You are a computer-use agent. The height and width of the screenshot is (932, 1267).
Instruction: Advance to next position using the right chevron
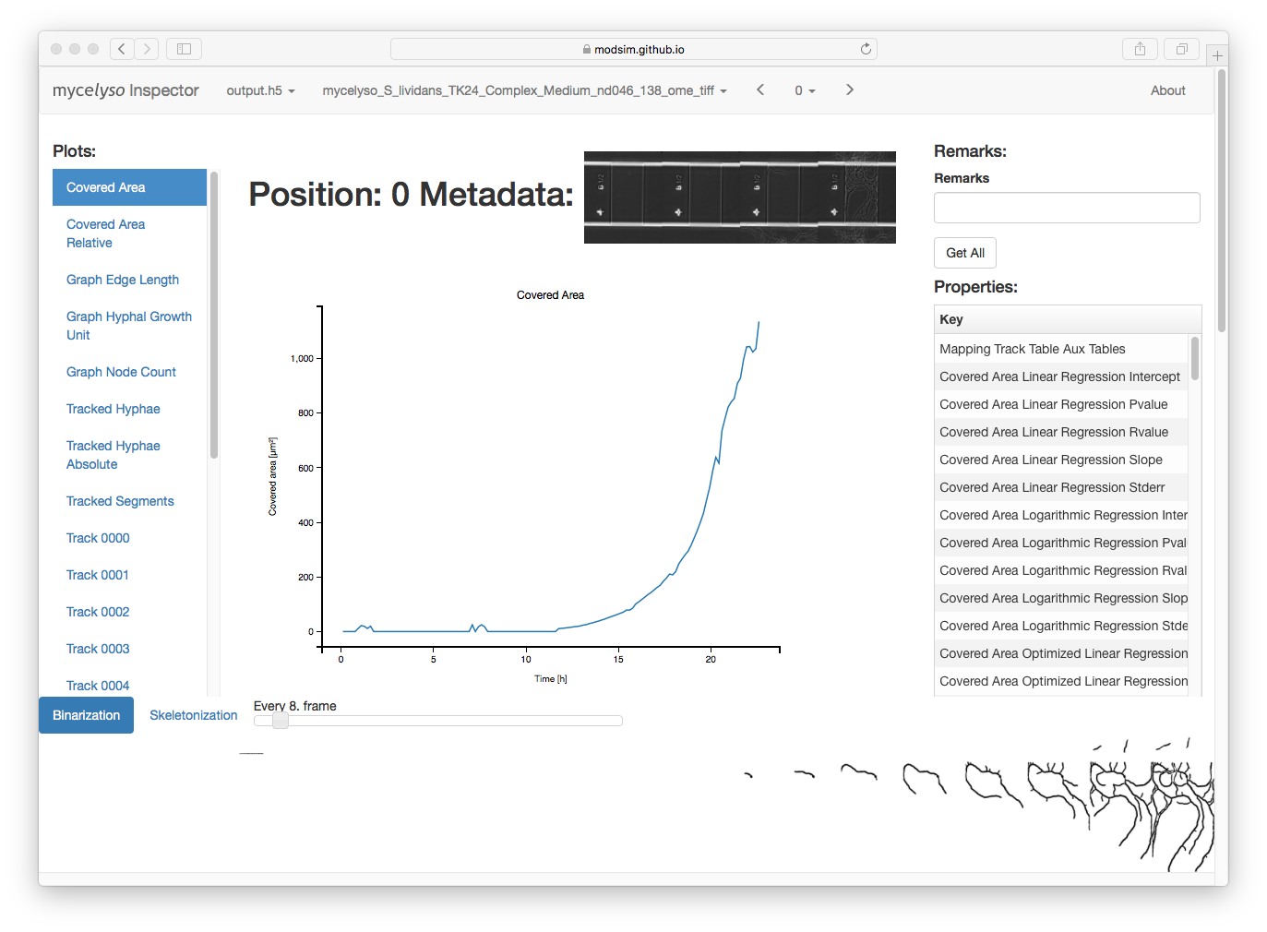pyautogui.click(x=849, y=90)
